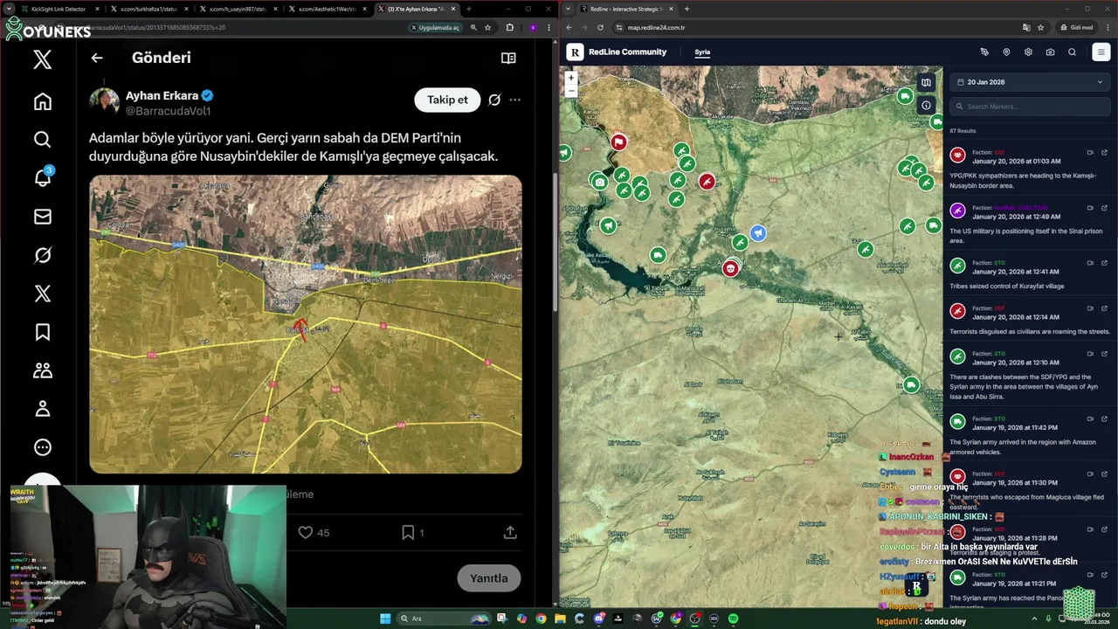This screenshot has height=629, width=1118.
Task: Select Tribes seized control of Kurayfat entry
Action: (x=1031, y=274)
